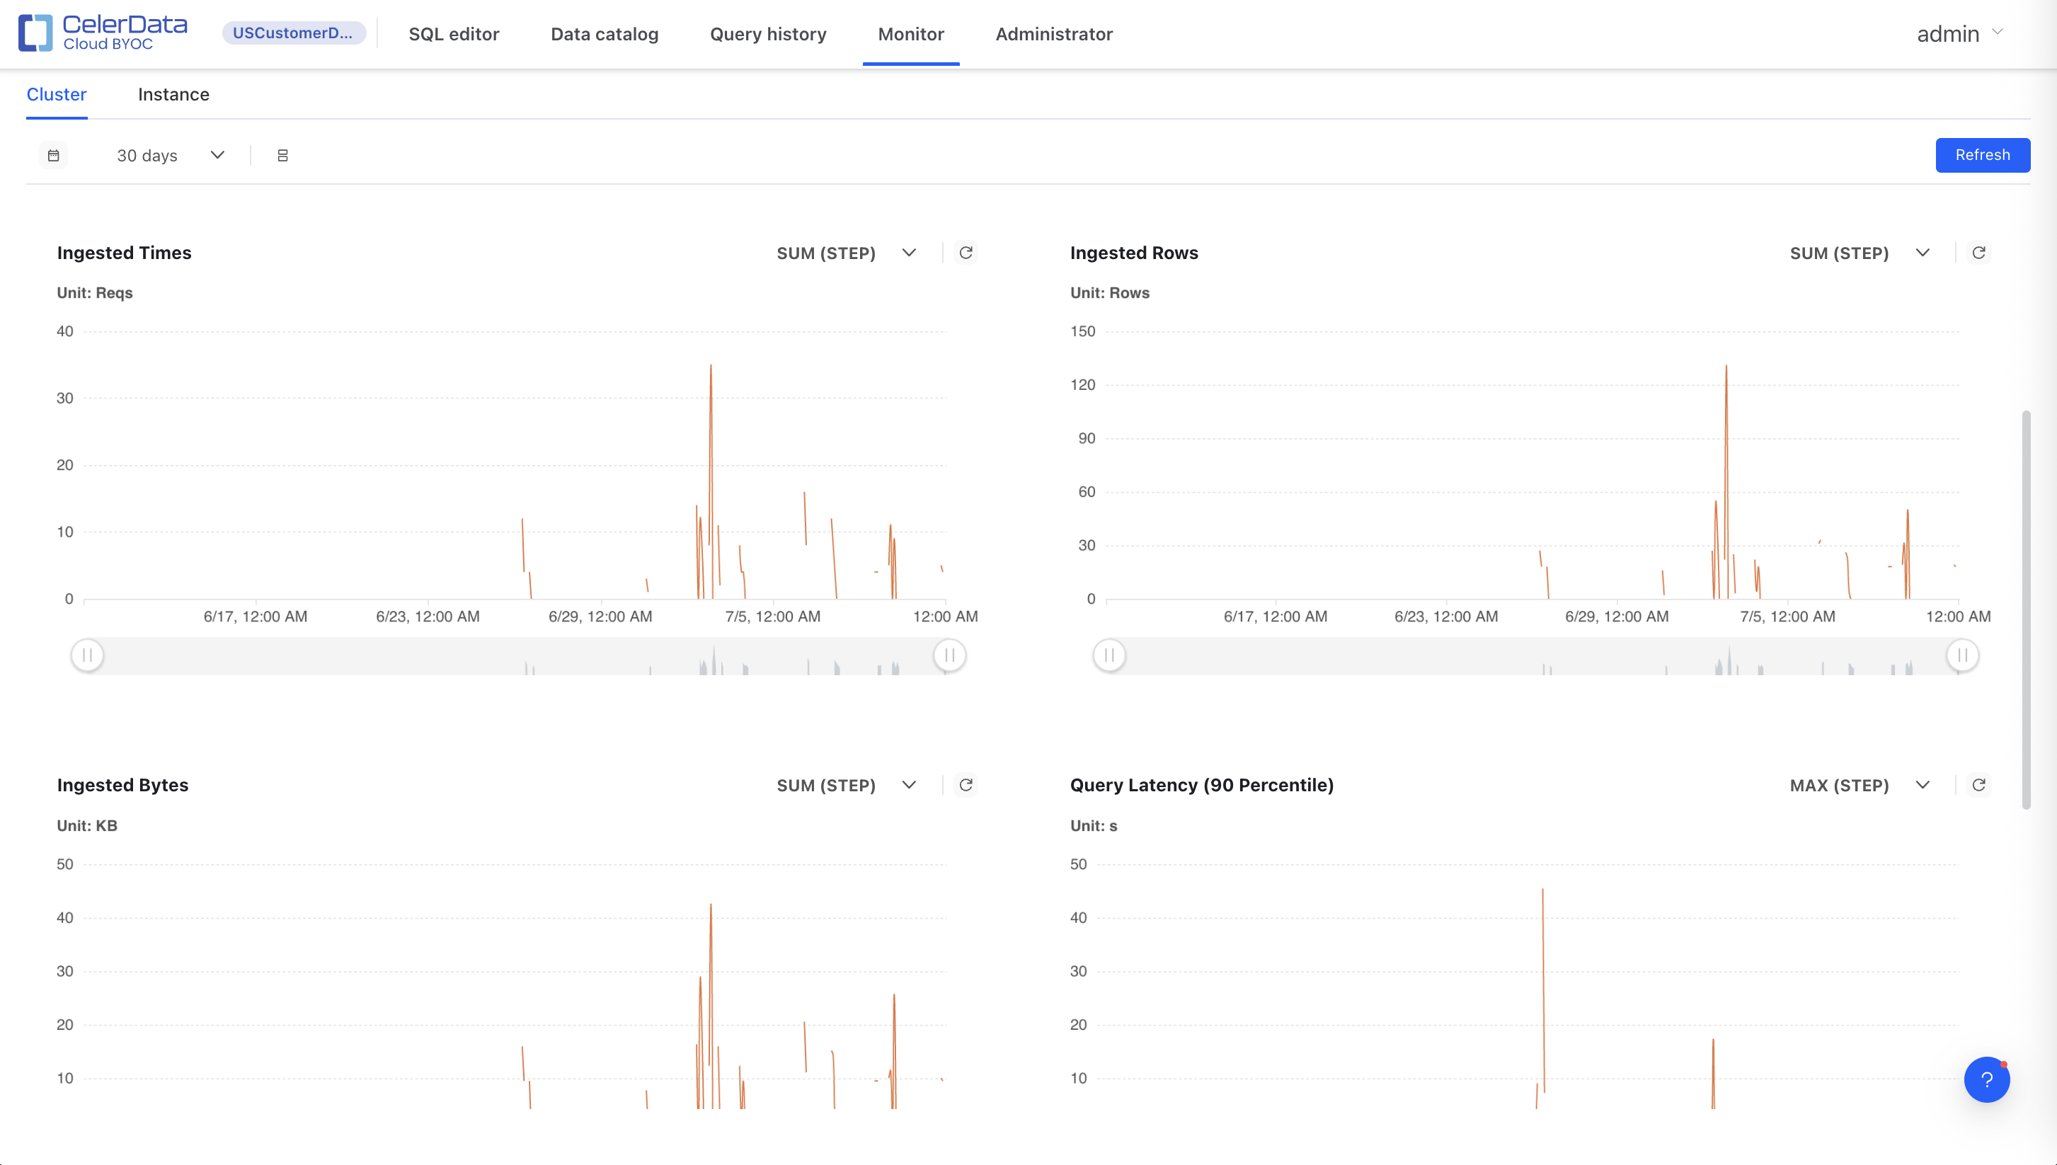
Task: Click left range handle of Ingested Times slider
Action: tap(87, 655)
